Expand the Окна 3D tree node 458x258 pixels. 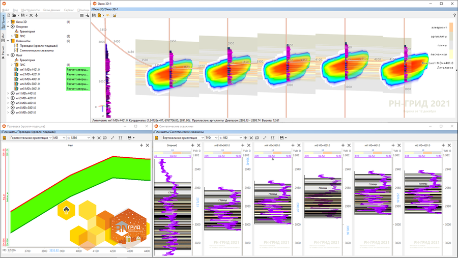click(x=8, y=22)
